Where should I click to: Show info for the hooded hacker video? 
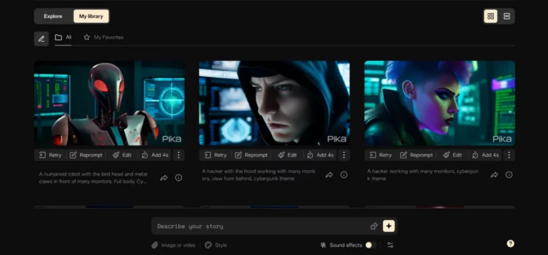click(x=344, y=175)
